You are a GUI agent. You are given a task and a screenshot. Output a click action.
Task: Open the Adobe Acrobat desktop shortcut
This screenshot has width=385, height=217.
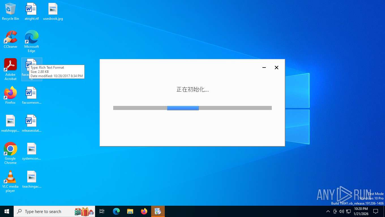click(x=10, y=70)
